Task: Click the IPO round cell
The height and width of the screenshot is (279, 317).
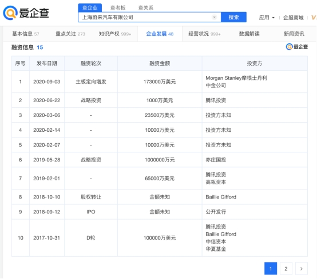Action: tap(91, 212)
